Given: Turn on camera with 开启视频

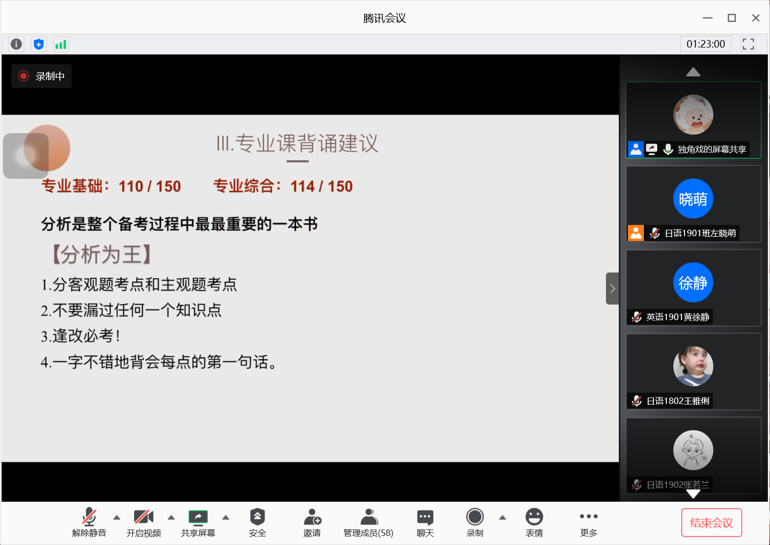Looking at the screenshot, I should click(143, 522).
